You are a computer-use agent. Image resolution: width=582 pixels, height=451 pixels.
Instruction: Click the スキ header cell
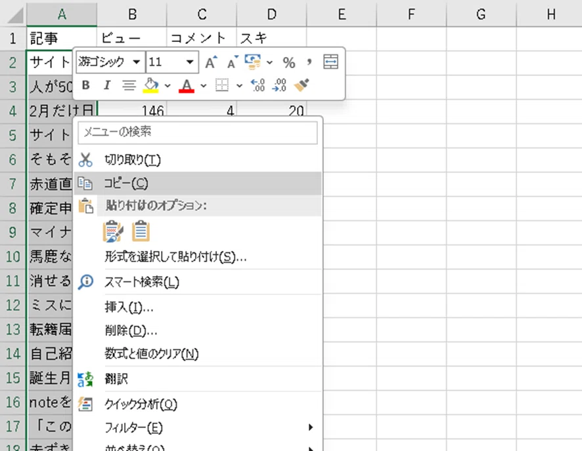point(271,39)
